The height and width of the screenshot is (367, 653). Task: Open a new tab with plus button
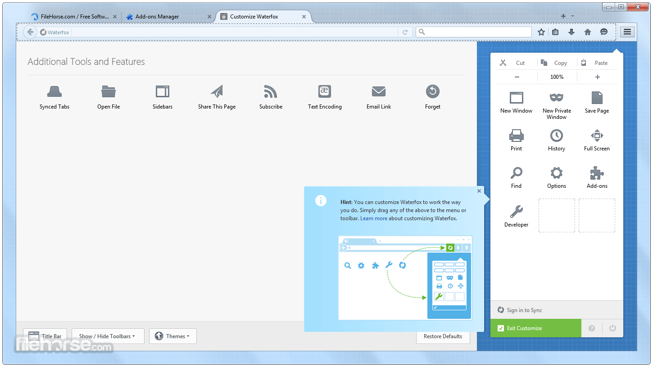(x=563, y=16)
